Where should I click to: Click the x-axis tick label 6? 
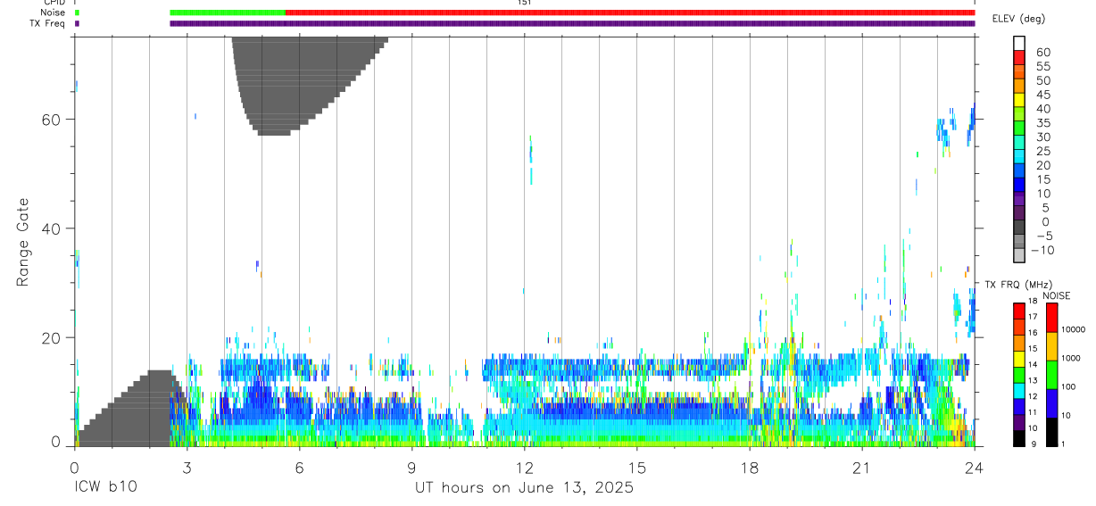click(x=299, y=468)
